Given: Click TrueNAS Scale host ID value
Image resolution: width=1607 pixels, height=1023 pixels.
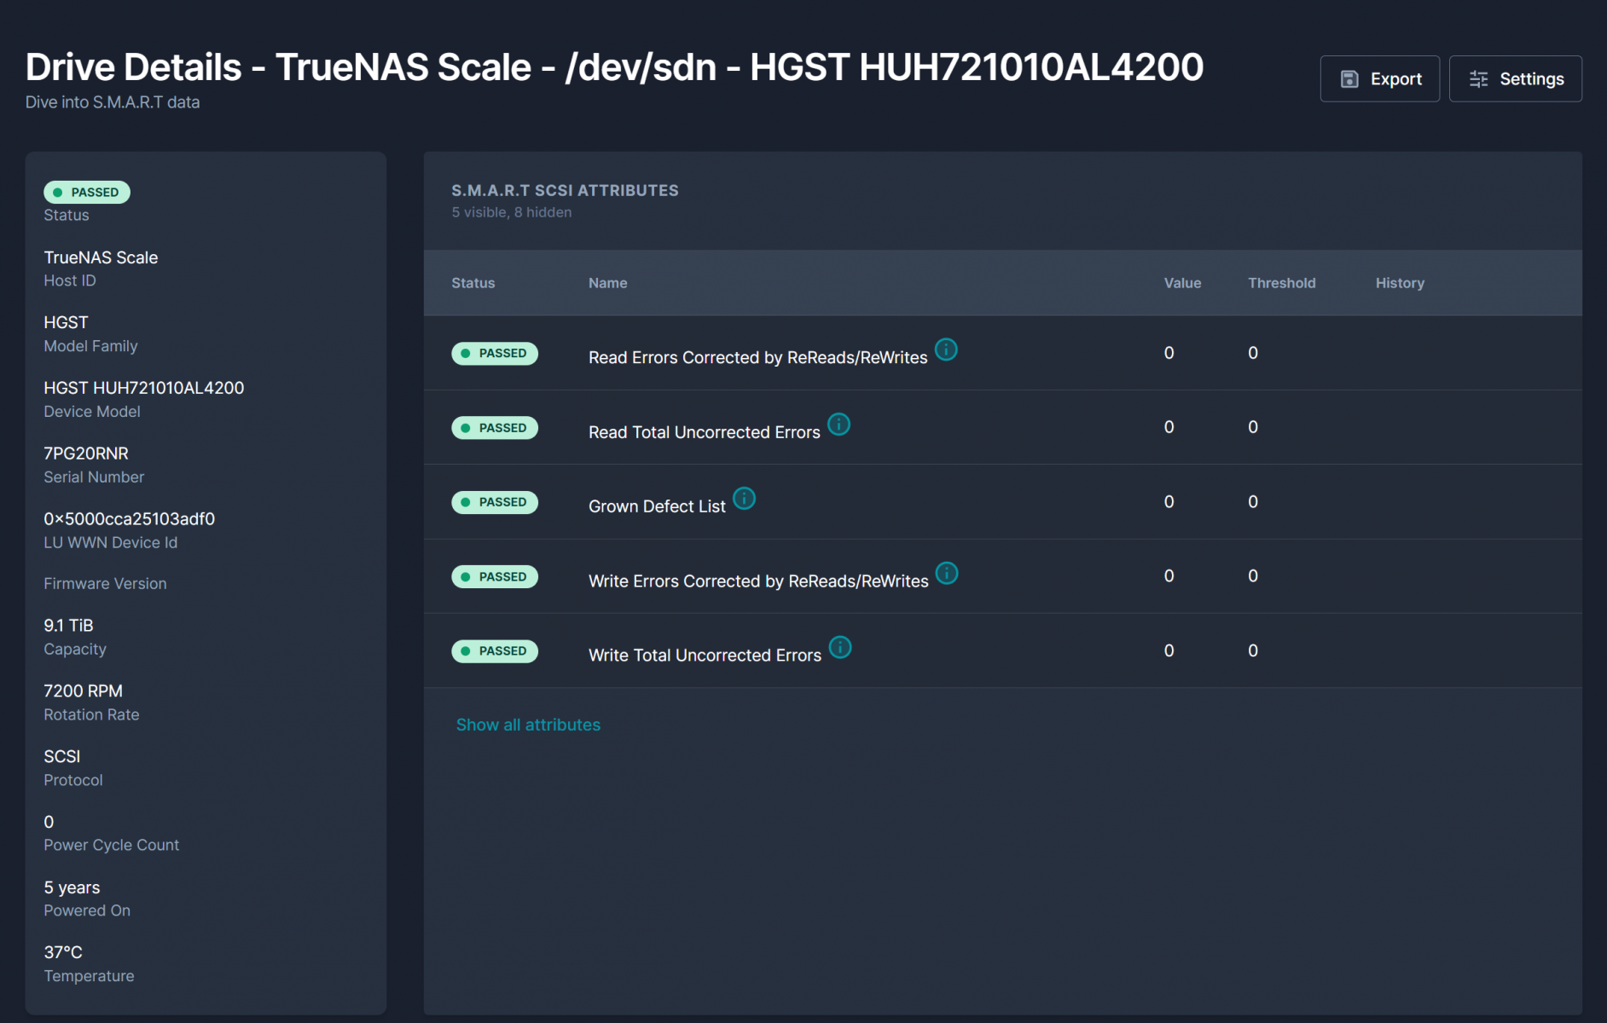Looking at the screenshot, I should click(101, 257).
